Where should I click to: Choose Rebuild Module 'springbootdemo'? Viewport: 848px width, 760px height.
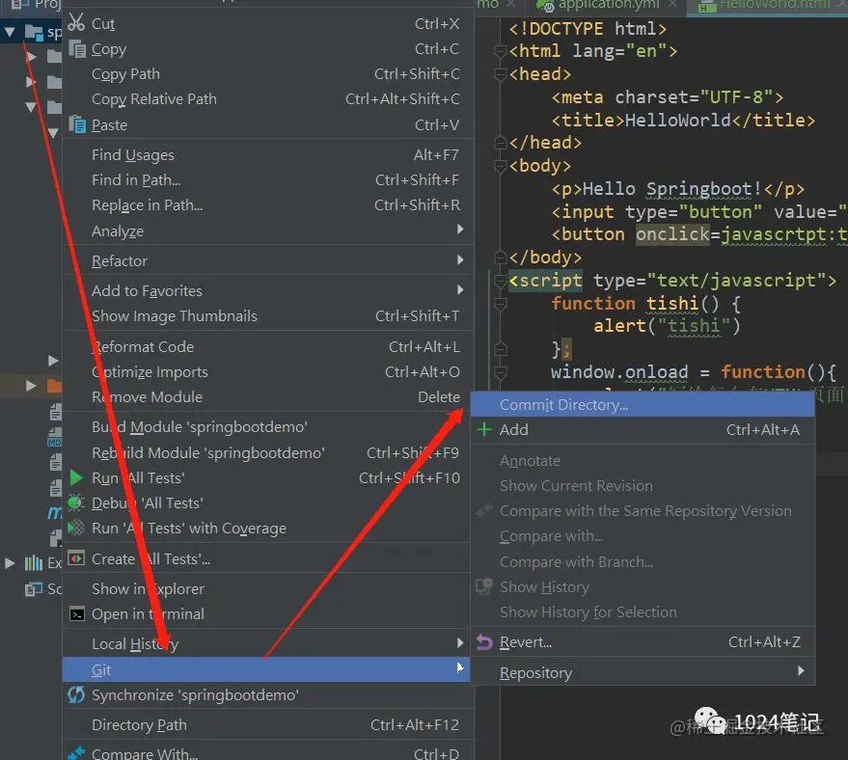[268, 453]
